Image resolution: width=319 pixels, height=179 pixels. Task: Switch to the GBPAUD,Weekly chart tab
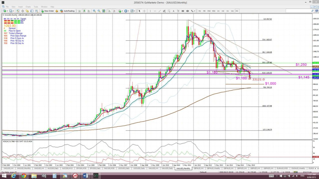213,168
